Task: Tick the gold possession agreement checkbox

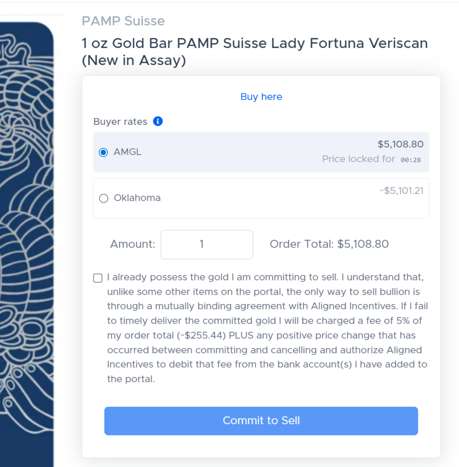Action: coord(98,278)
